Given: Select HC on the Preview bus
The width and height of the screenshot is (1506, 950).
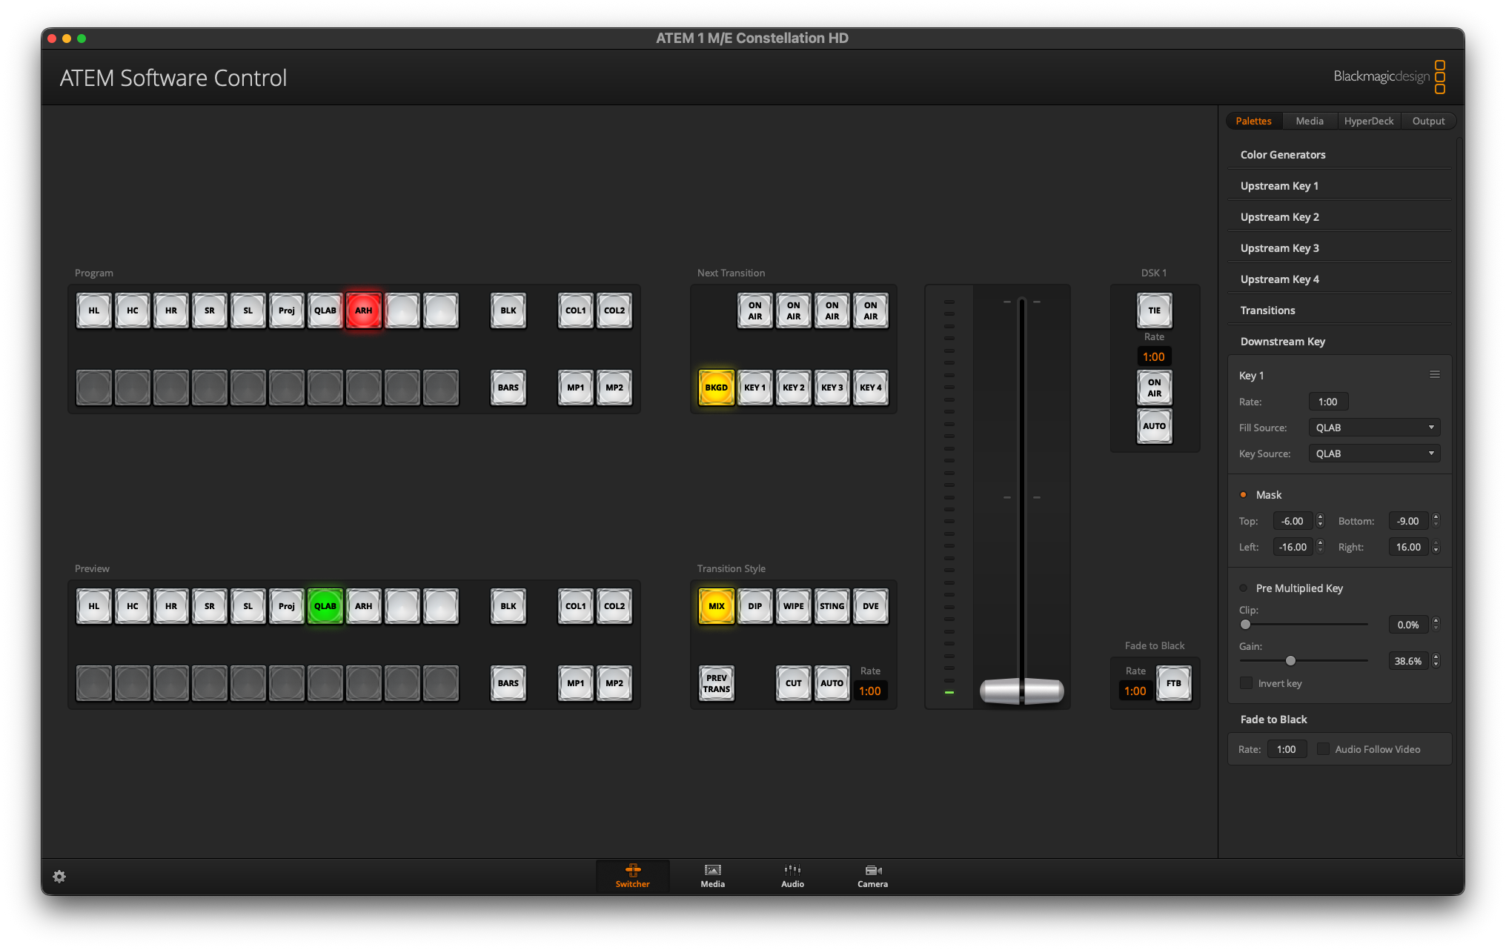Looking at the screenshot, I should tap(133, 606).
